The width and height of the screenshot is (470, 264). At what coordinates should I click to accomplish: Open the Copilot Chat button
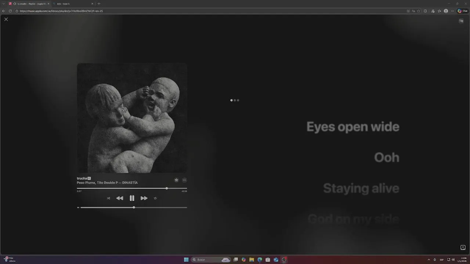462,11
